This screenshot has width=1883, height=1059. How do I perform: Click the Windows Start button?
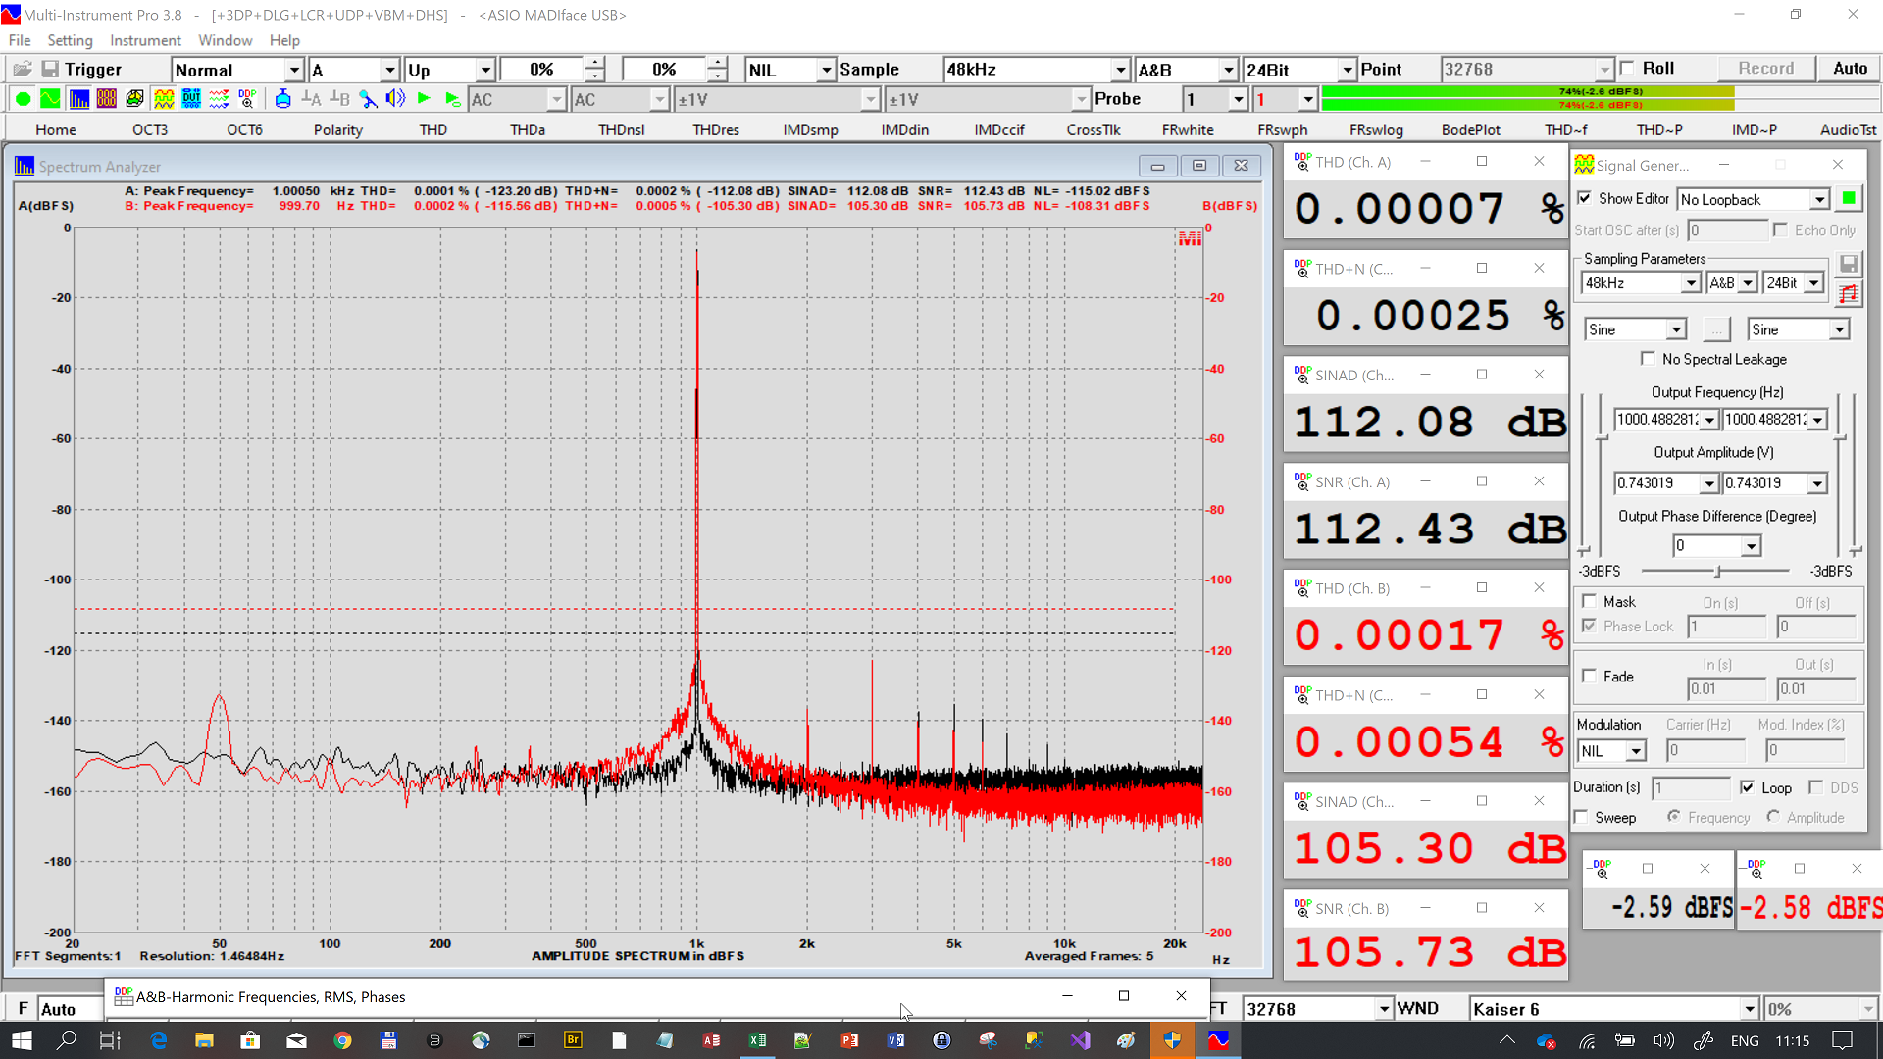pyautogui.click(x=22, y=1040)
